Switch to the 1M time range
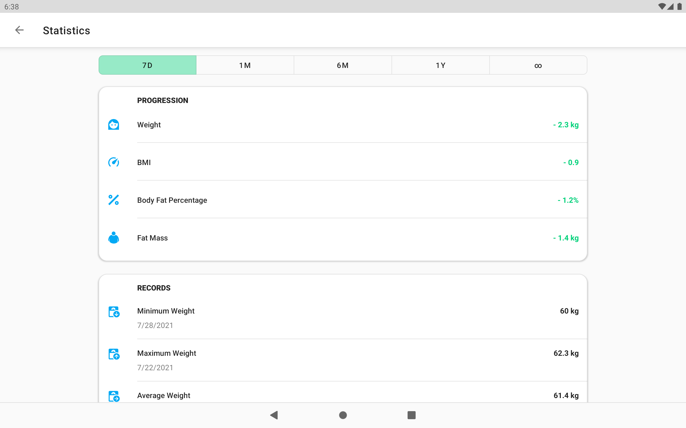The height and width of the screenshot is (428, 686). coord(245,65)
